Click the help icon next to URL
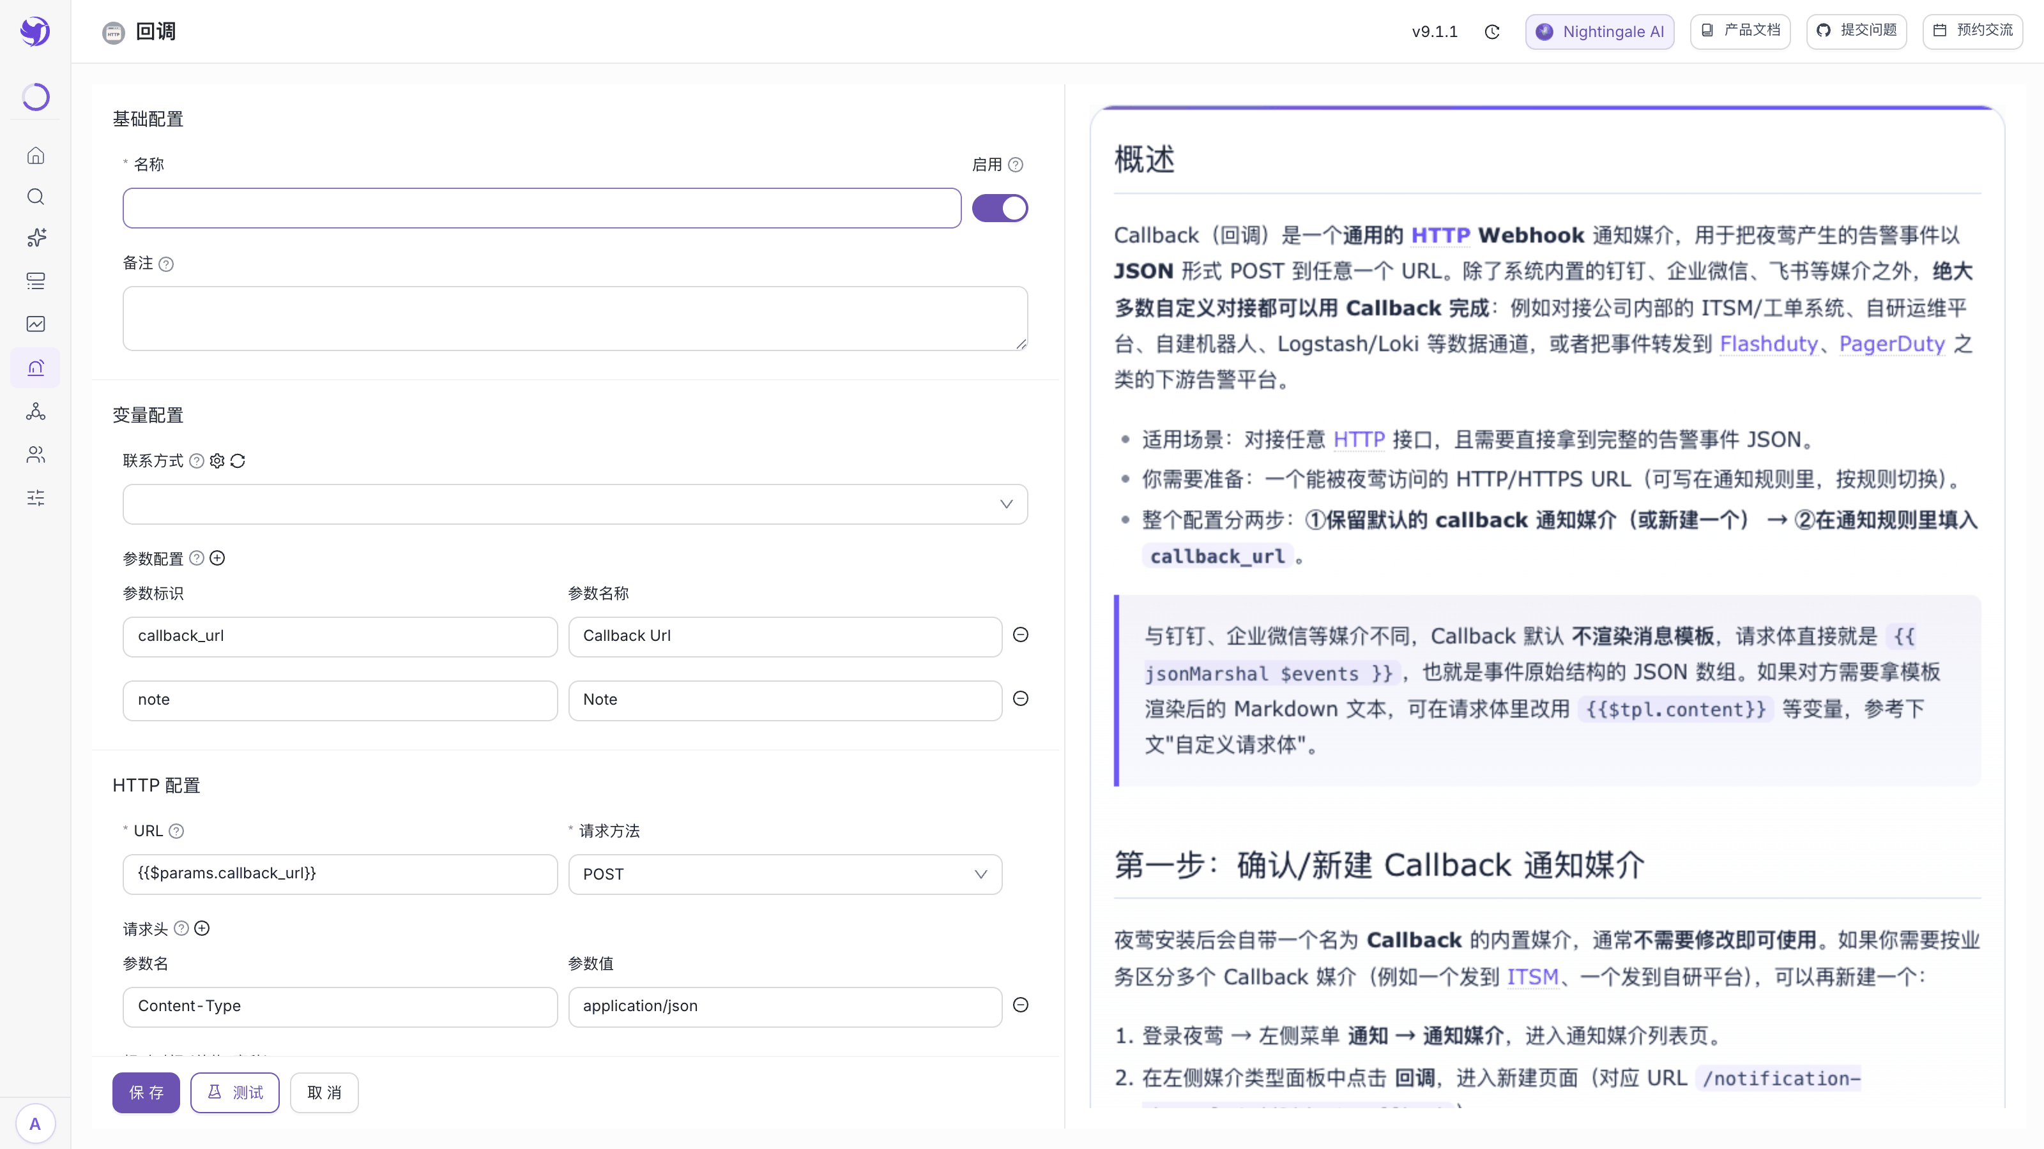The width and height of the screenshot is (2044, 1149). pos(177,831)
